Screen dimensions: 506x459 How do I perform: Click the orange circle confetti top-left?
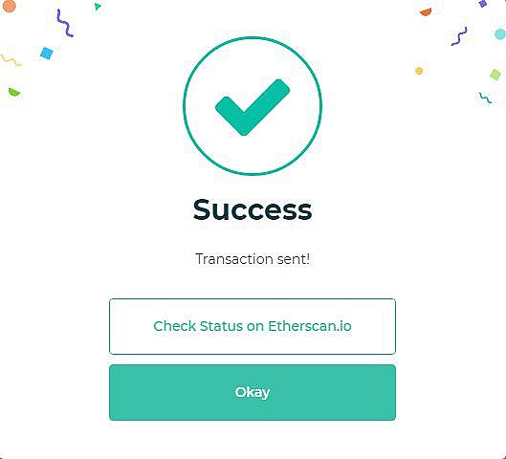coord(9,6)
